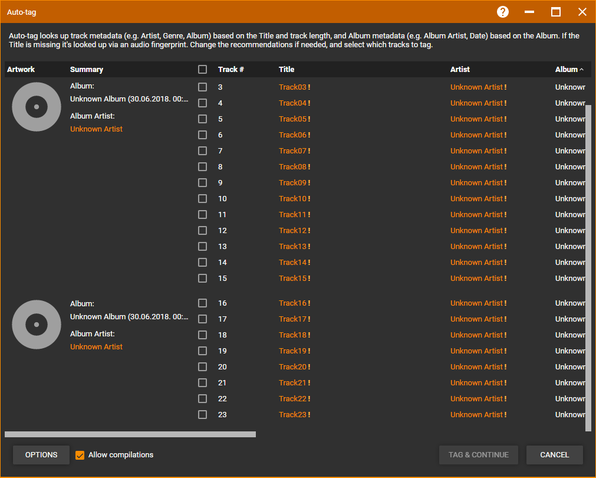Image resolution: width=596 pixels, height=478 pixels.
Task: Select Unknown Artist for track 12
Action: point(476,231)
